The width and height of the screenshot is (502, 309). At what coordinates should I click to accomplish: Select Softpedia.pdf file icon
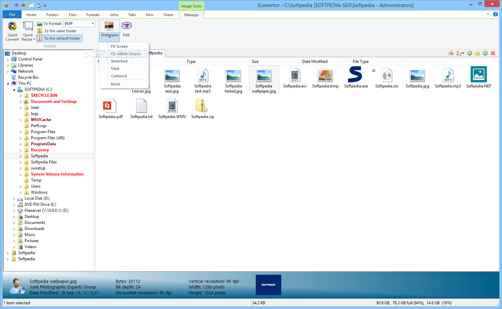[x=109, y=106]
